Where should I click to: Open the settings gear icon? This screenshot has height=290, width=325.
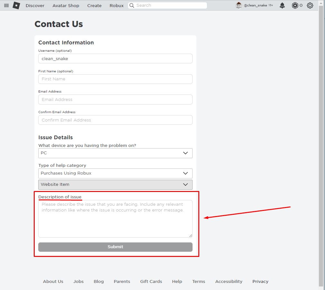310,5
